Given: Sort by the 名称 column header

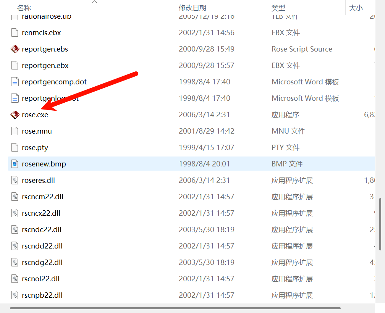Looking at the screenshot, I should pos(24,8).
